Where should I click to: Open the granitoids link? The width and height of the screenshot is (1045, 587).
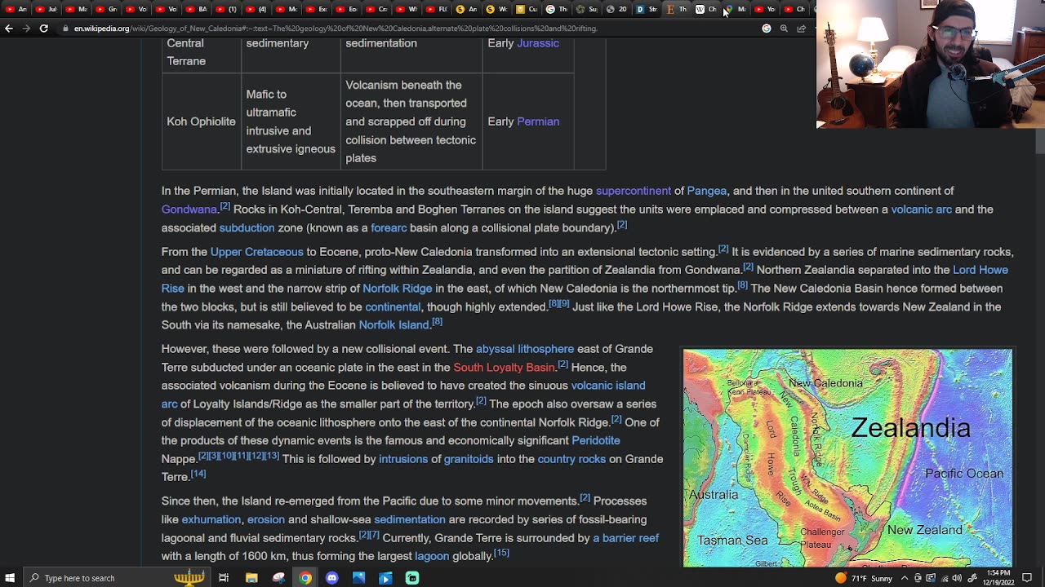pos(469,459)
